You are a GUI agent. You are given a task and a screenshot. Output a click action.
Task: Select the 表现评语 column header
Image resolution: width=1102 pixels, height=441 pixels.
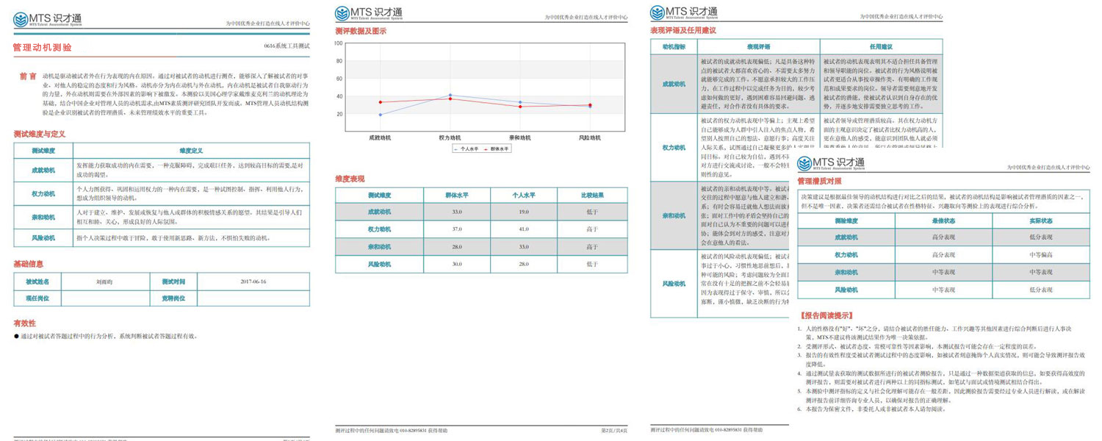coord(757,46)
